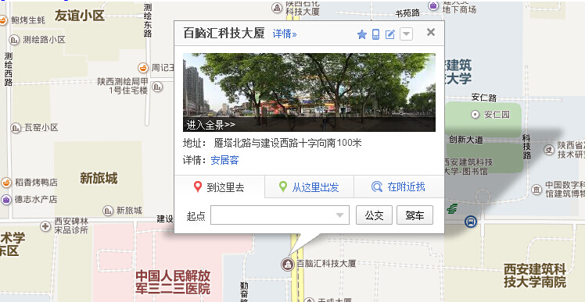Click 中国人民解放军三二三医院 label

[x=173, y=282]
